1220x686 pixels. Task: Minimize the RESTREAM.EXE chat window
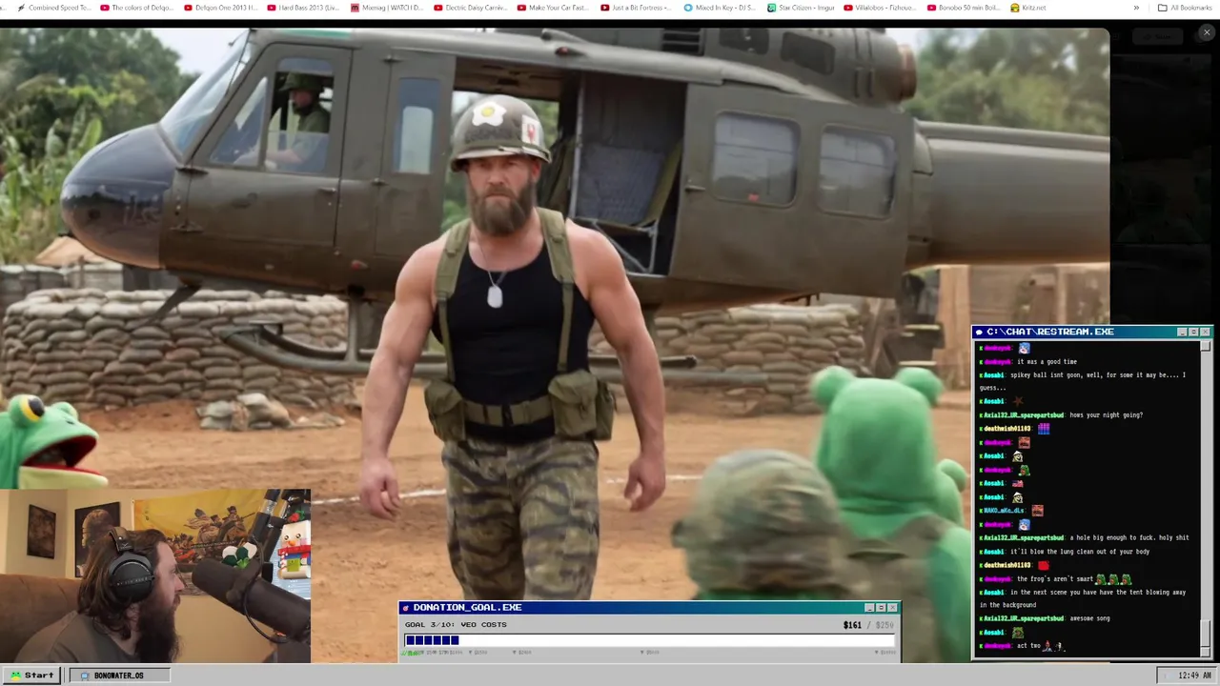[1182, 332]
